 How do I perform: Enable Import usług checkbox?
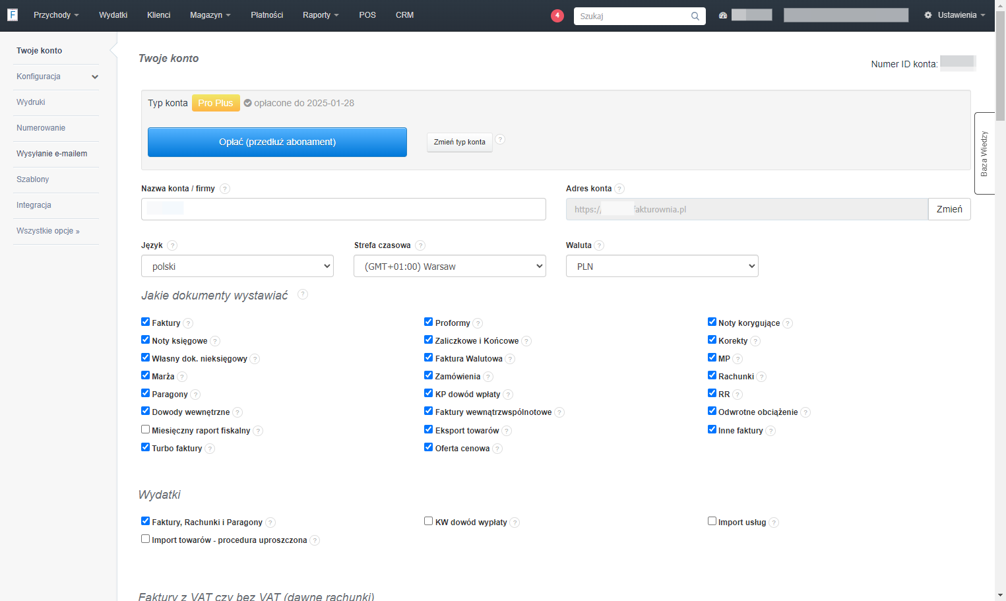[x=712, y=521]
